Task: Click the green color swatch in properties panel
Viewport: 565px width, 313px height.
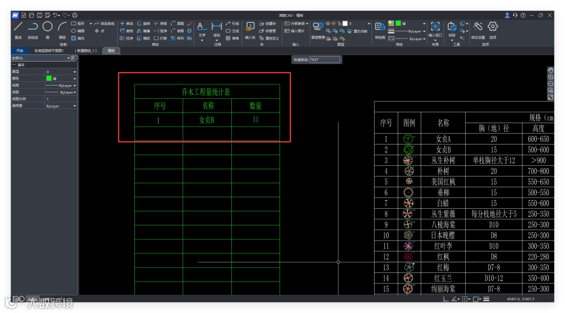Action: [49, 78]
